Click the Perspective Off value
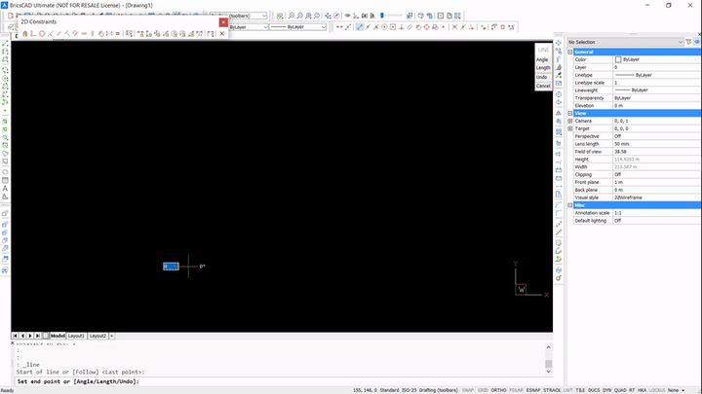This screenshot has width=702, height=394. (x=617, y=136)
